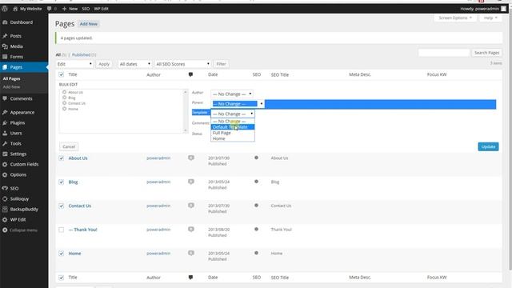512x288 pixels.
Task: Click the search pages input field
Action: point(444,53)
